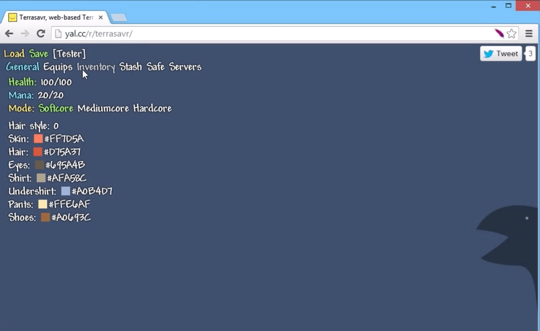Open the Inventory tab

coord(96,67)
